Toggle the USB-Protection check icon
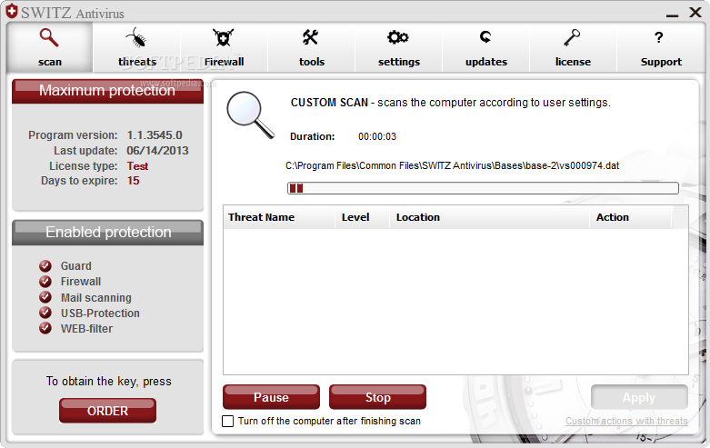 45,313
